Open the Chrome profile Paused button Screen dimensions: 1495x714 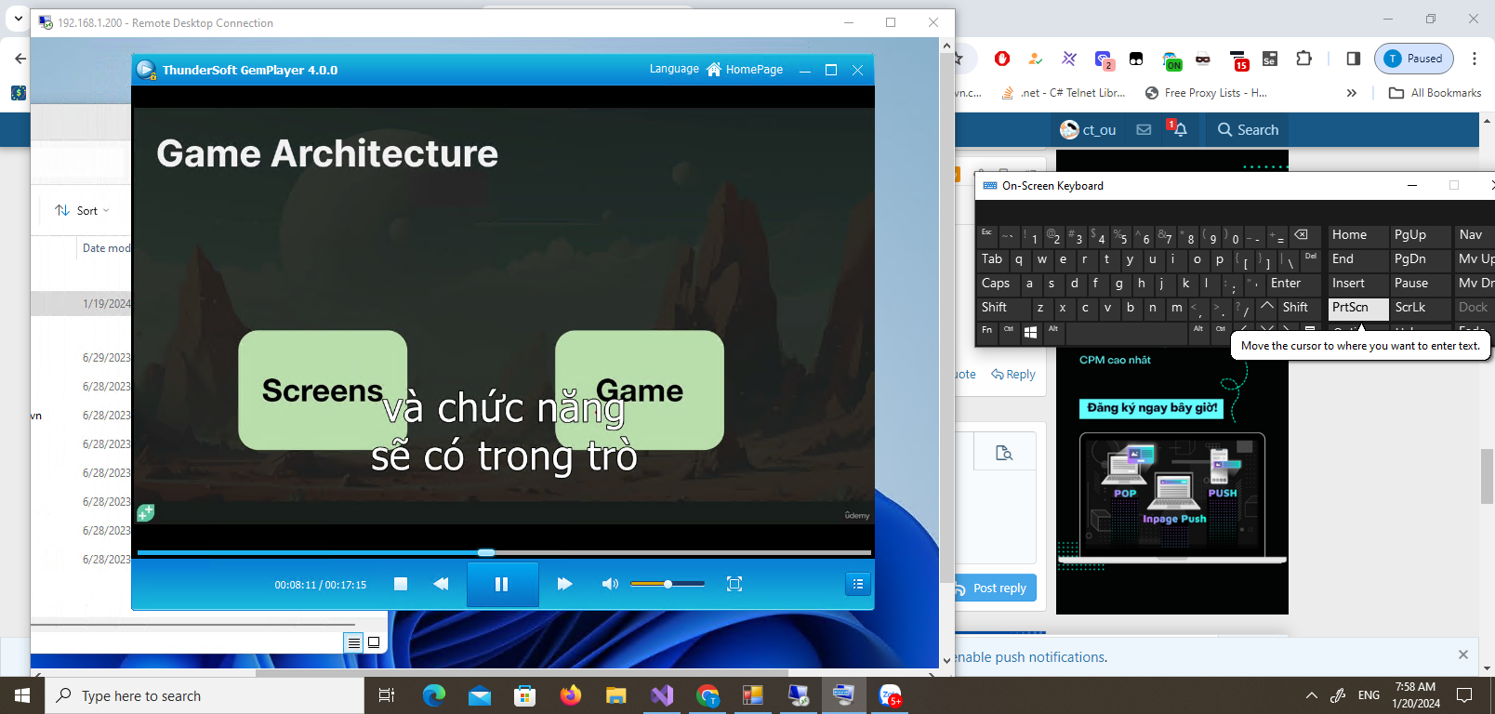(1413, 59)
